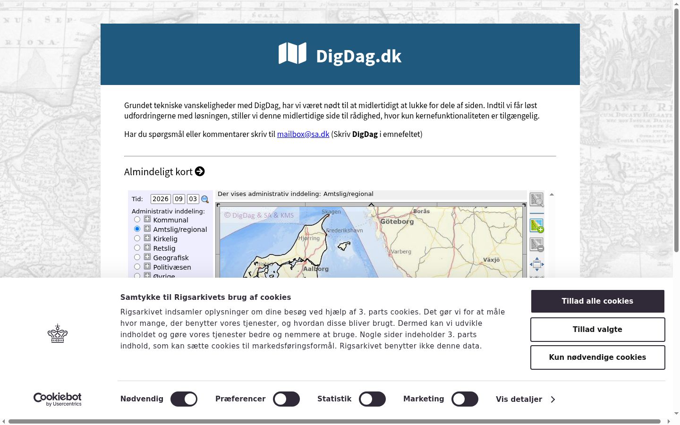Click the Geografisk label
This screenshot has height=425, width=680.
pyautogui.click(x=170, y=258)
